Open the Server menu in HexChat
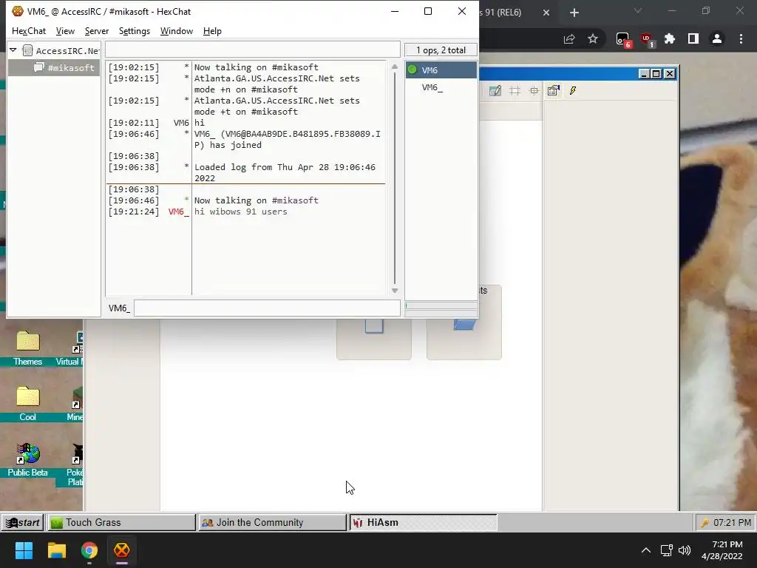The width and height of the screenshot is (757, 568). [x=97, y=31]
